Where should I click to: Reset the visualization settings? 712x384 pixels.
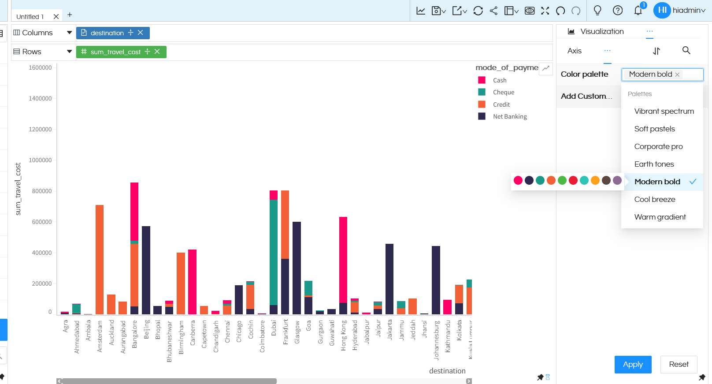(679, 365)
